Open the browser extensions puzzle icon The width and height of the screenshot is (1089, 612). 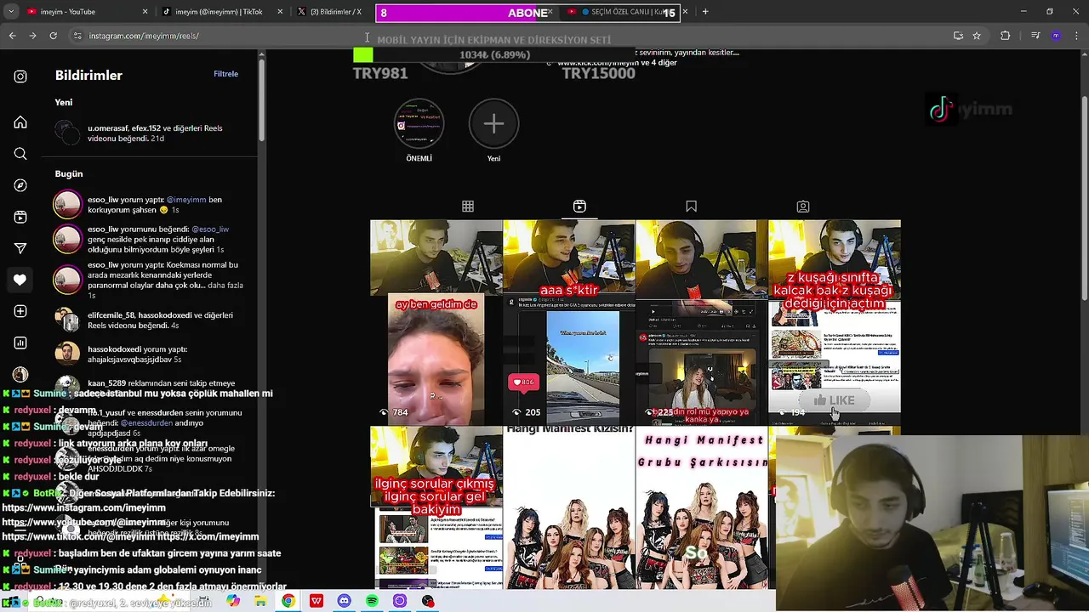(x=1005, y=36)
